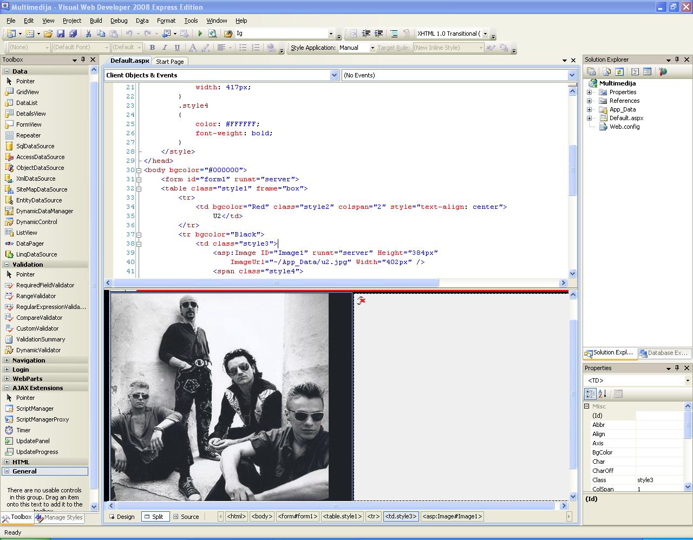Viewport: 693px width, 540px height.
Task: Expand App_Data folder in Solution Explorer
Action: click(x=589, y=109)
